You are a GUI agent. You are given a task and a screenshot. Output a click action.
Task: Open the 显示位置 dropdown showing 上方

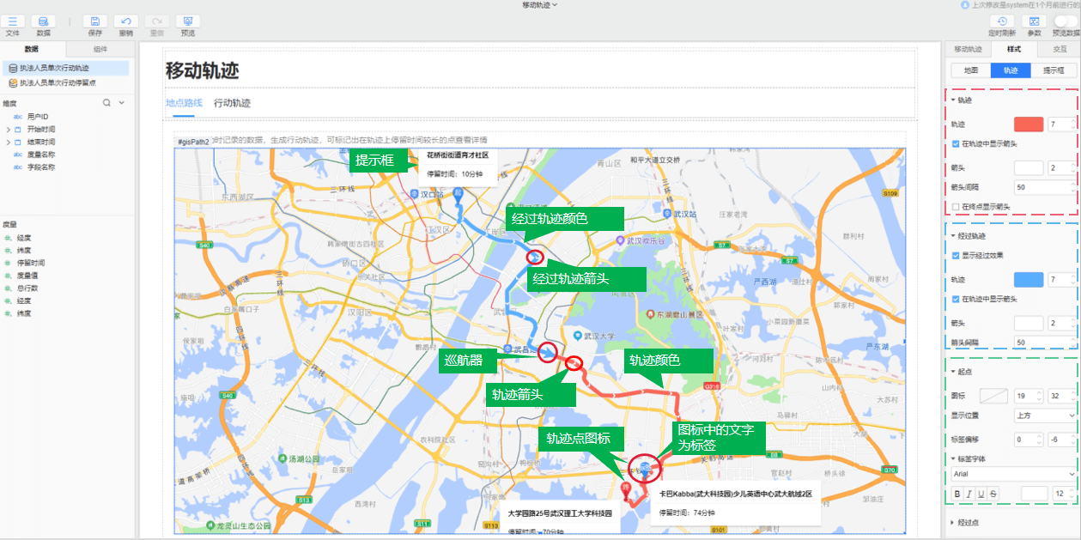1045,416
